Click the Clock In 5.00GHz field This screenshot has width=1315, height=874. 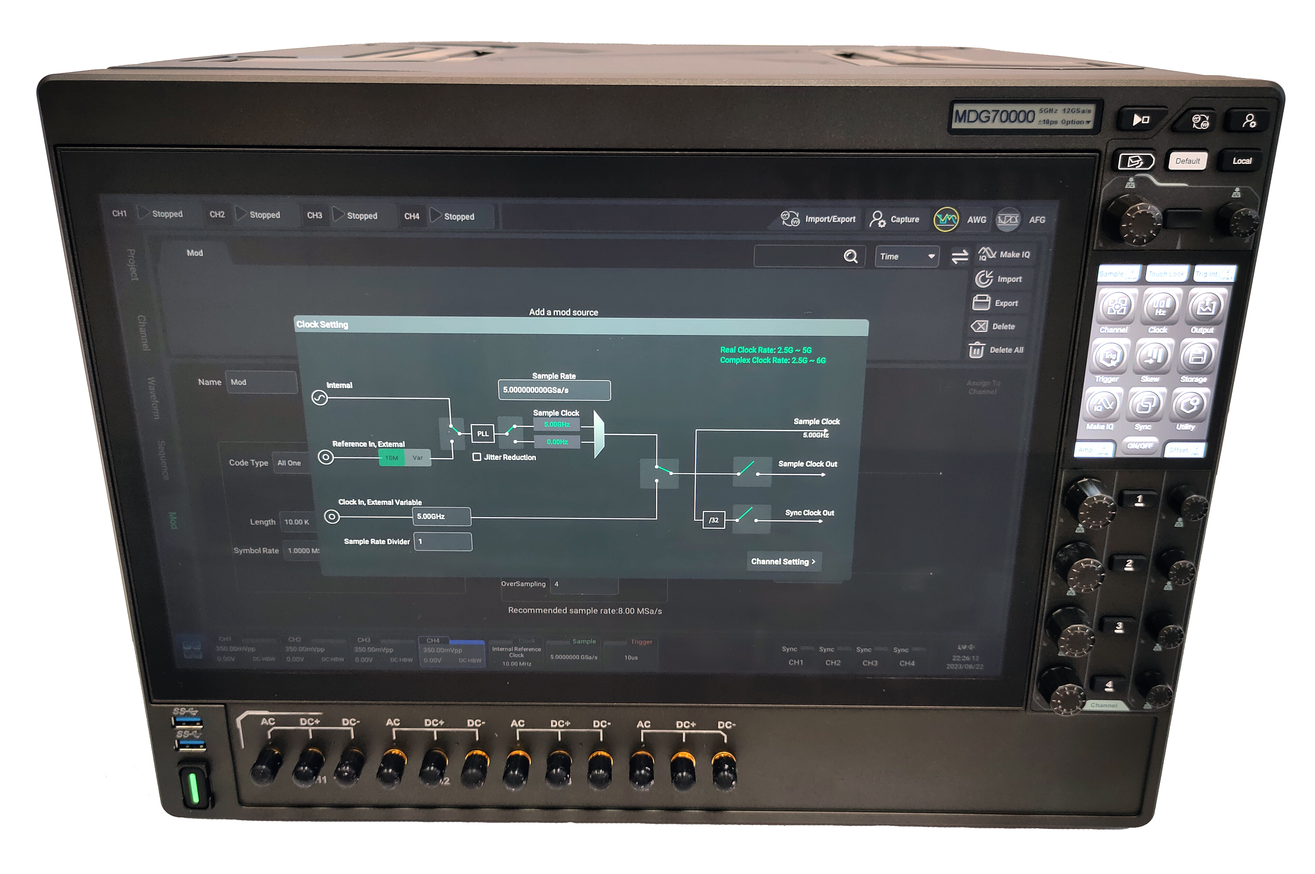coord(441,516)
